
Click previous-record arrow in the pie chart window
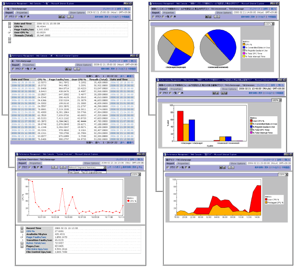click(x=210, y=17)
